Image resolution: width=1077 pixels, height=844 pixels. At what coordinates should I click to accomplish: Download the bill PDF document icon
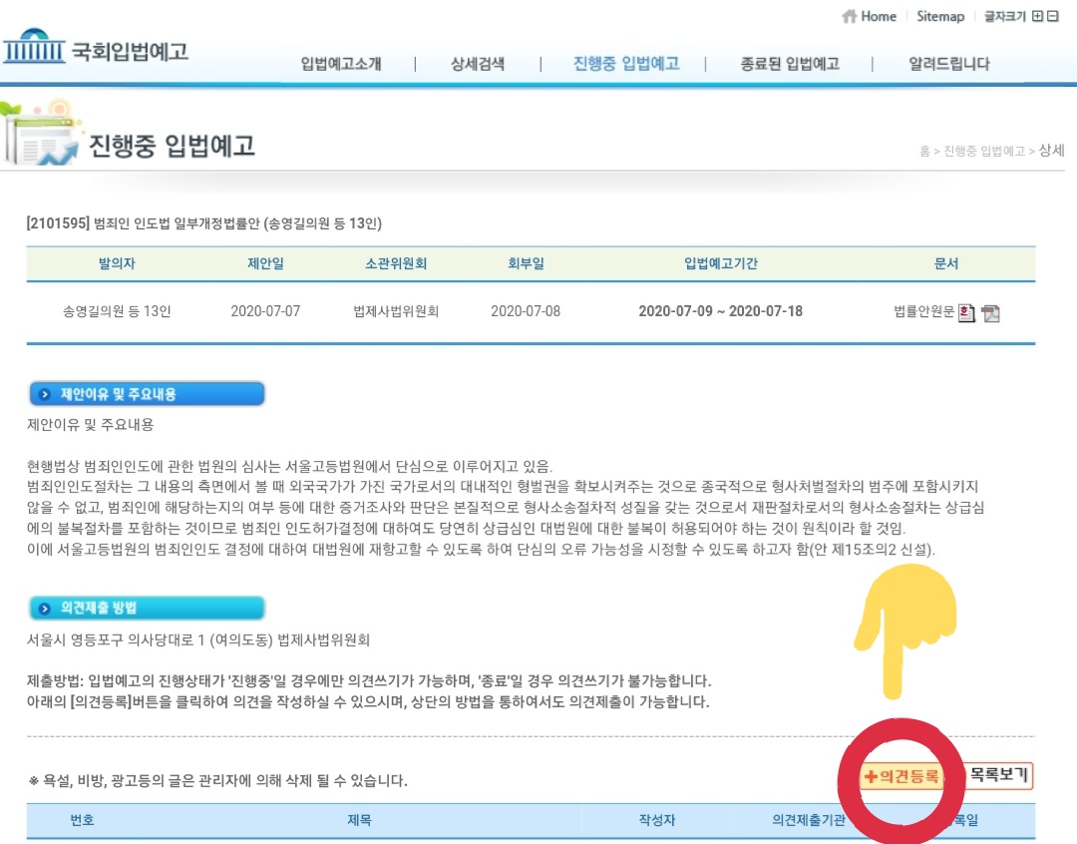990,313
